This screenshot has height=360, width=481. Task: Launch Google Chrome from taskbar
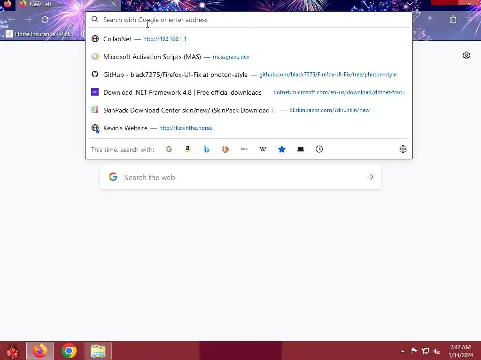pos(69,351)
